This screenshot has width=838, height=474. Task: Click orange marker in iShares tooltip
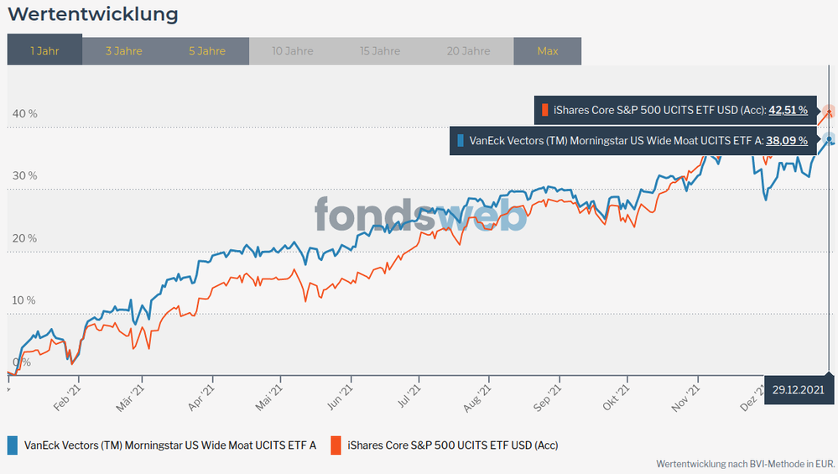click(x=545, y=110)
